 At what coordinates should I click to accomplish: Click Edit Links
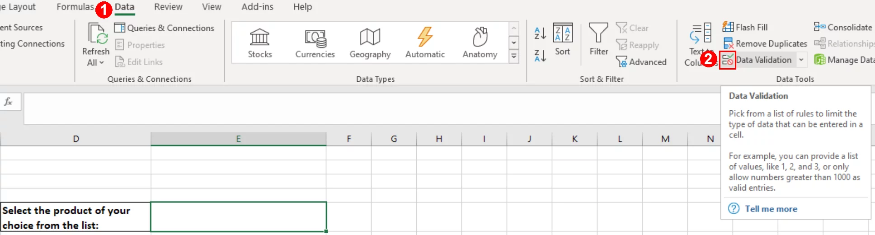(139, 62)
